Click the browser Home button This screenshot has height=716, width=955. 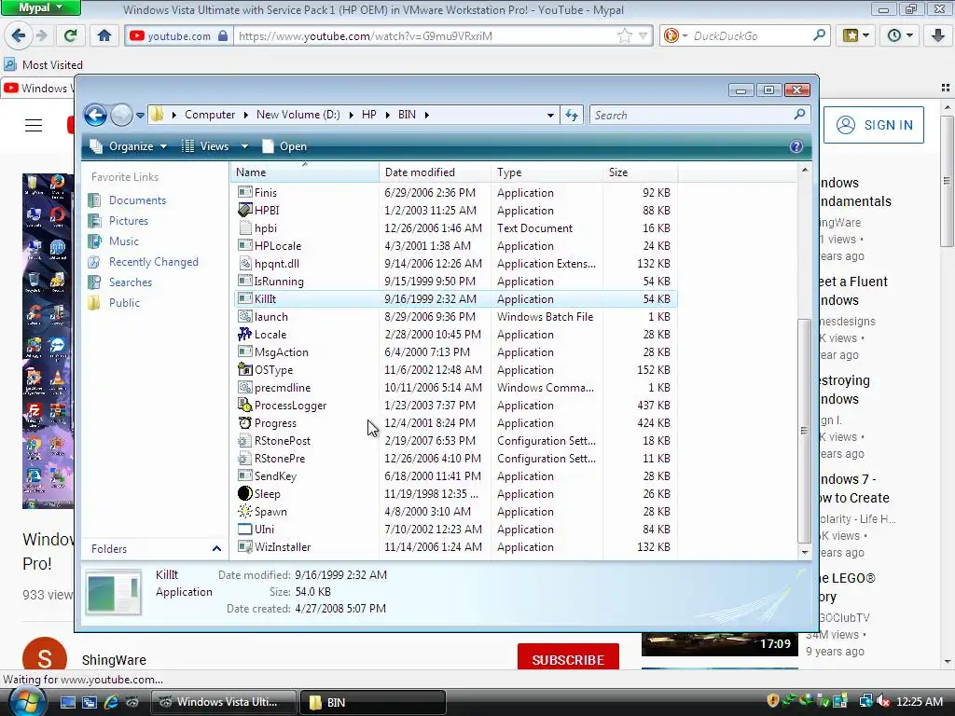[104, 35]
